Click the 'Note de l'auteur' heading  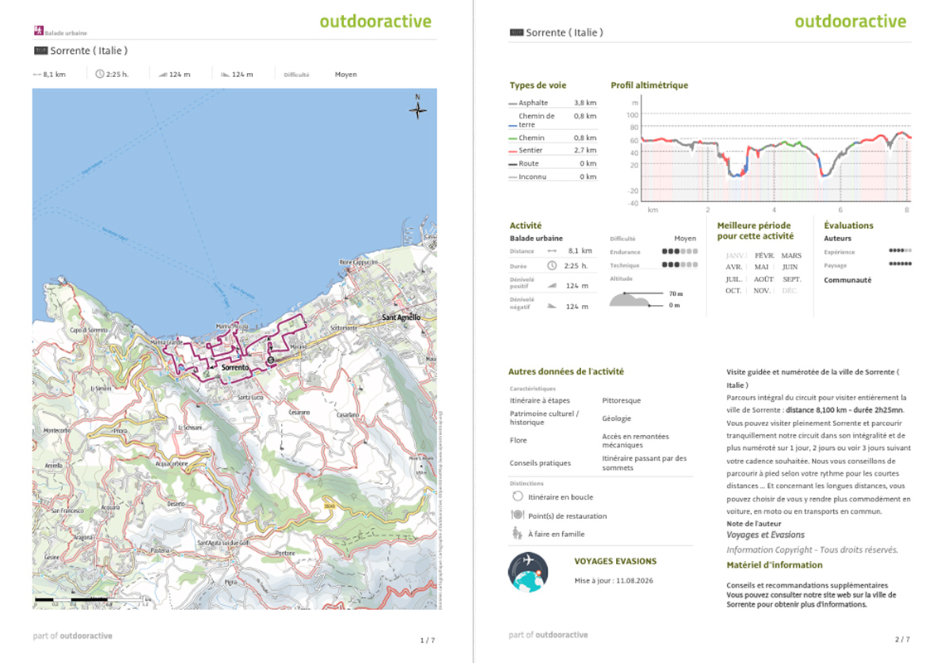754,524
